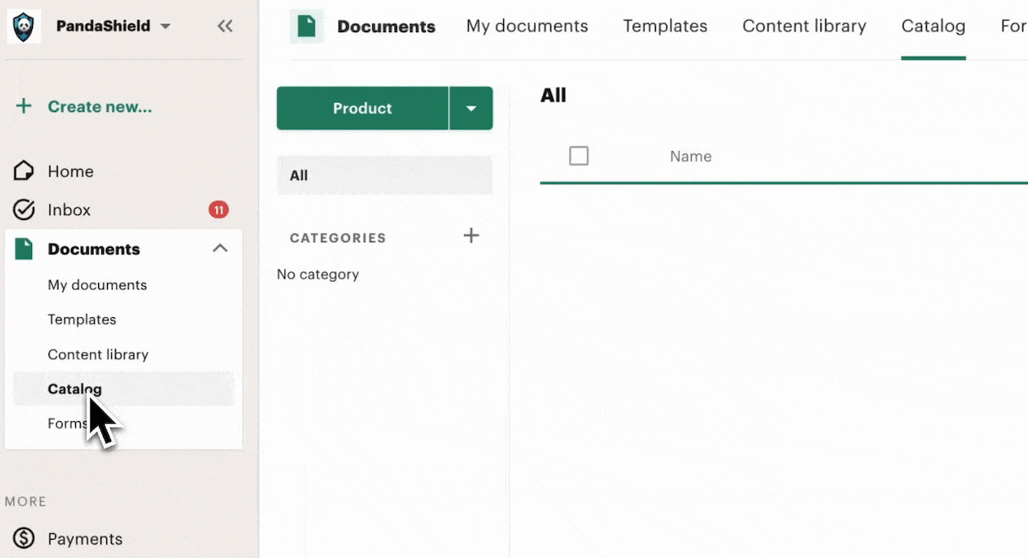
Task: Collapse the Documents section chevron in sidebar
Action: point(220,247)
